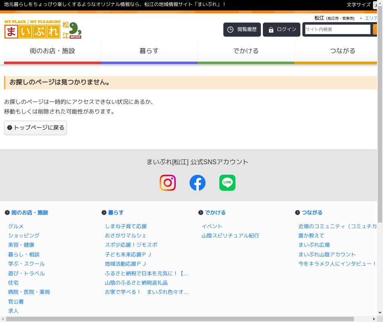Click the サイト内検索 search field
Image resolution: width=383 pixels, height=322 pixels.
pos(337,29)
